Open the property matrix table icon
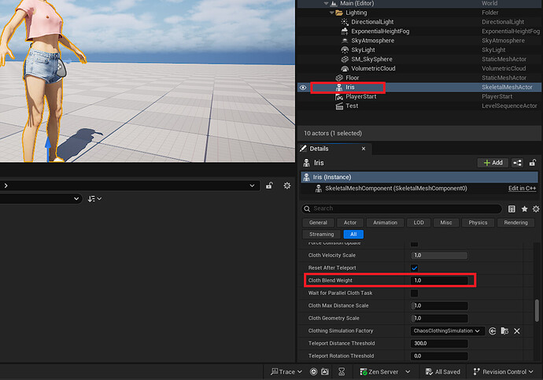Image resolution: width=543 pixels, height=380 pixels. [512, 209]
